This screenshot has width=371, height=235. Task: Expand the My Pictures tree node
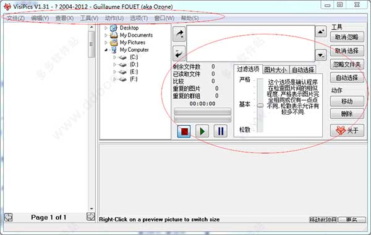coord(106,43)
